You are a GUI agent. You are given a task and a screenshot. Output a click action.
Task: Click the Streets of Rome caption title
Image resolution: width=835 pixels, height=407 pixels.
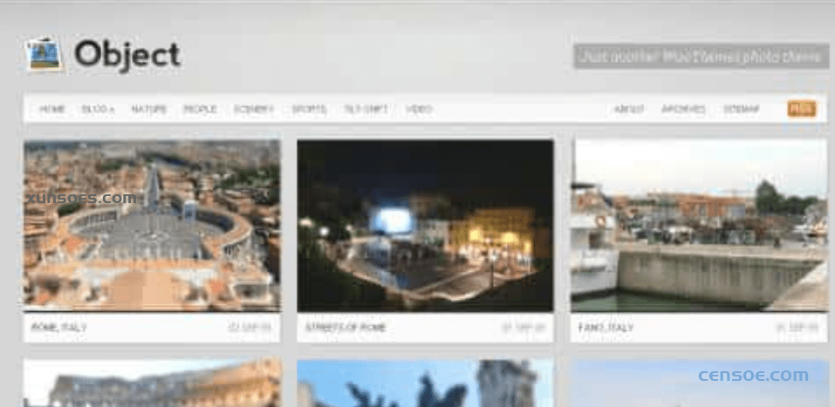point(346,329)
